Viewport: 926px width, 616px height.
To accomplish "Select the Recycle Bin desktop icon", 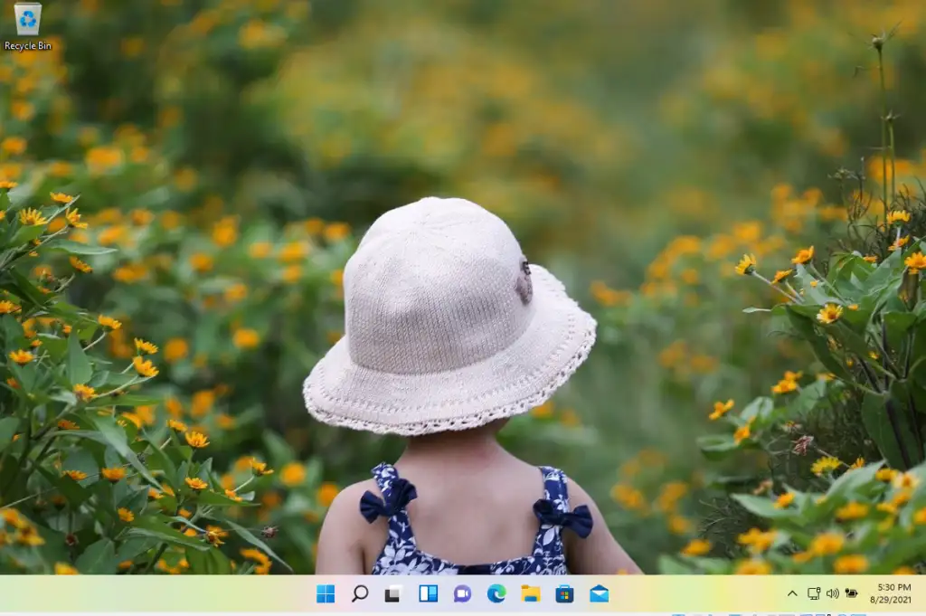I will click(28, 19).
